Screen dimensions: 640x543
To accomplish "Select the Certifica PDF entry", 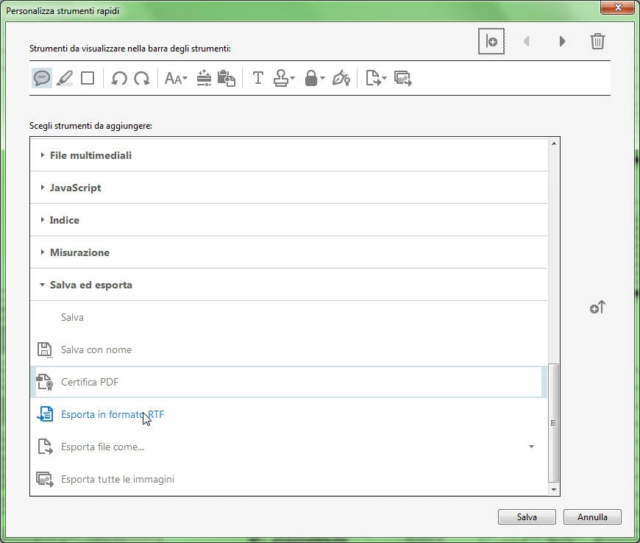I will coord(288,382).
